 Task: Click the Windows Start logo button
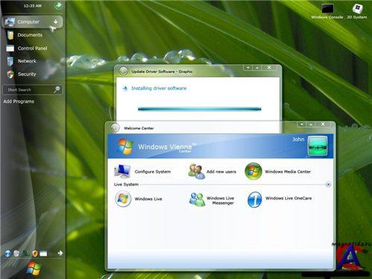point(33,269)
